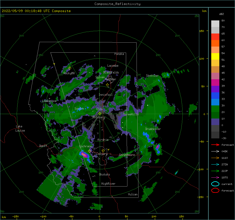Click the Drumheller city label
Screen dimensions: 235x220
pos(153,129)
